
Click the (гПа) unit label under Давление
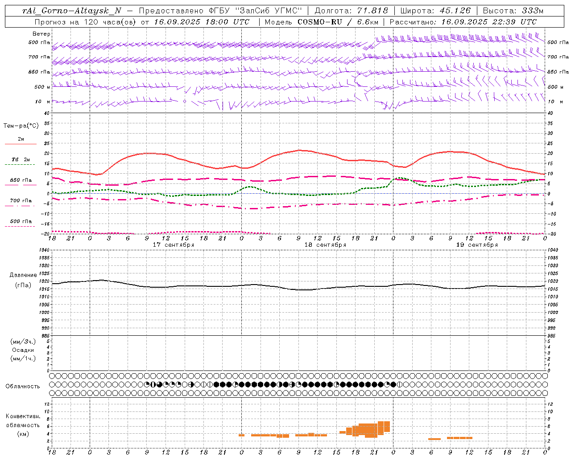(x=23, y=285)
